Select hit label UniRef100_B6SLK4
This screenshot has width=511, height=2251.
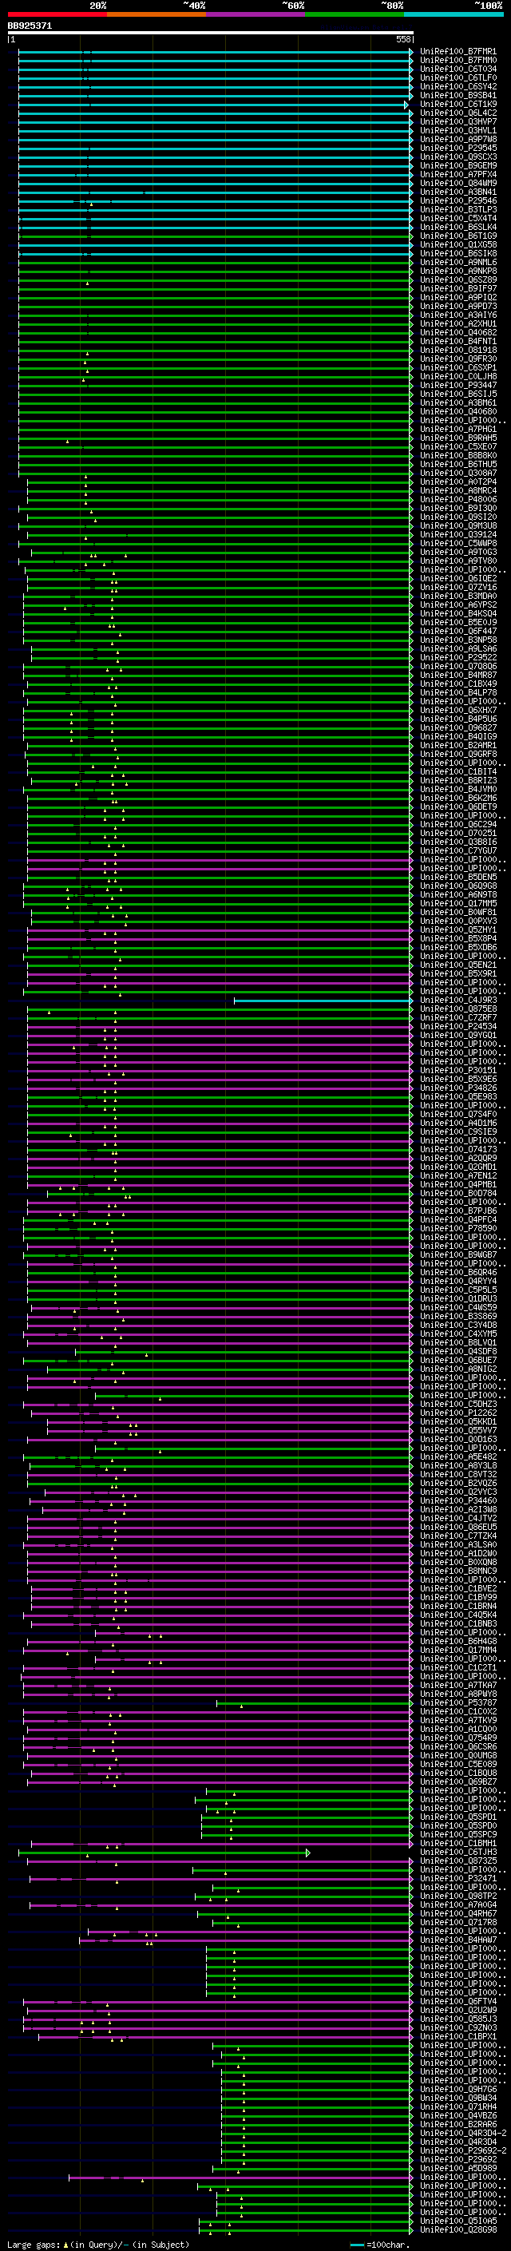[458, 228]
